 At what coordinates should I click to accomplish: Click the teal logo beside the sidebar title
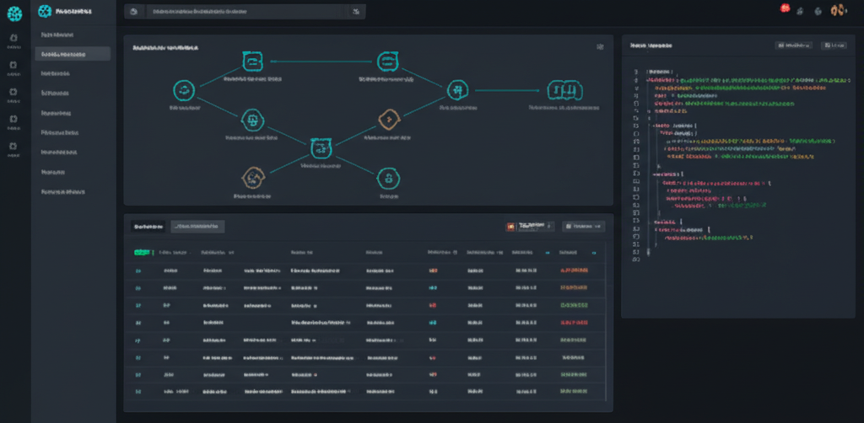[x=45, y=11]
